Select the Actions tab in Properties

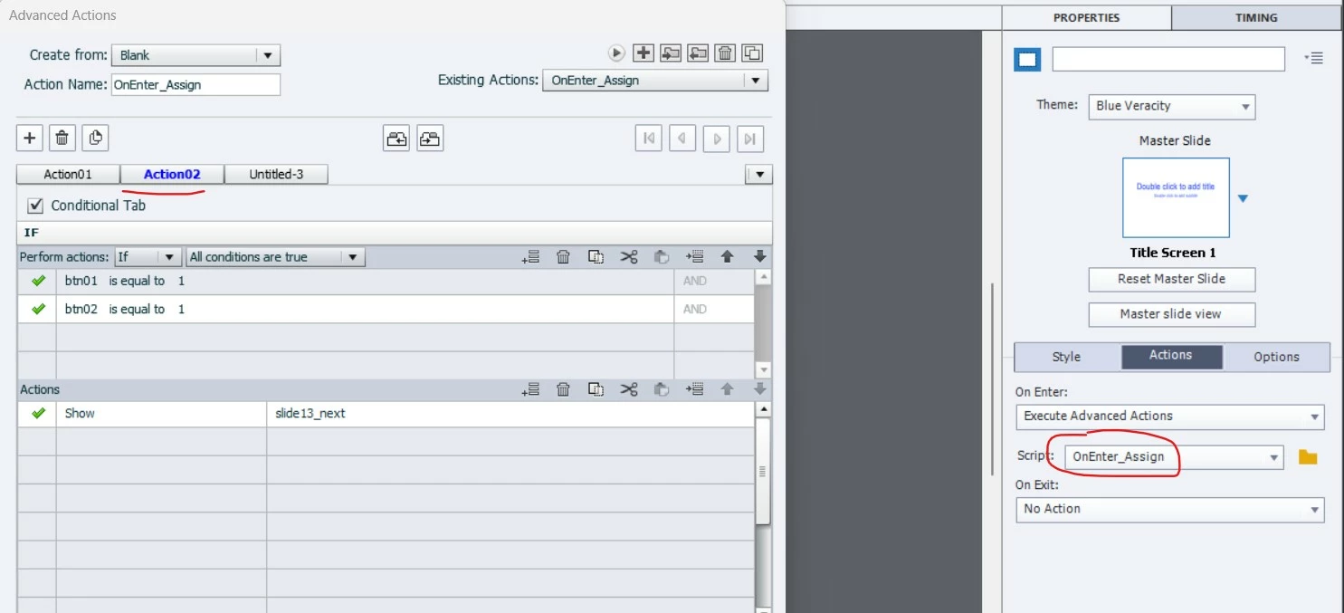tap(1171, 356)
